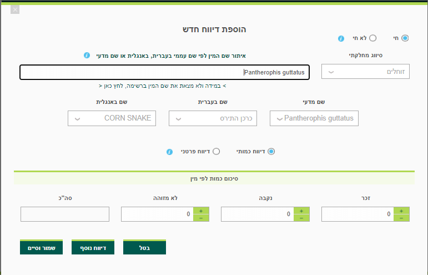Increase the זכר count with plus
This screenshot has height=275, width=428.
tap(401, 211)
